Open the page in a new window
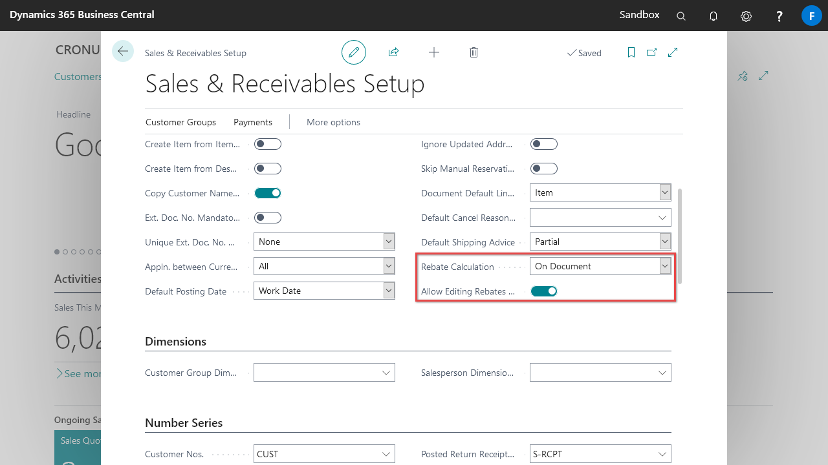The height and width of the screenshot is (465, 828). [x=651, y=52]
